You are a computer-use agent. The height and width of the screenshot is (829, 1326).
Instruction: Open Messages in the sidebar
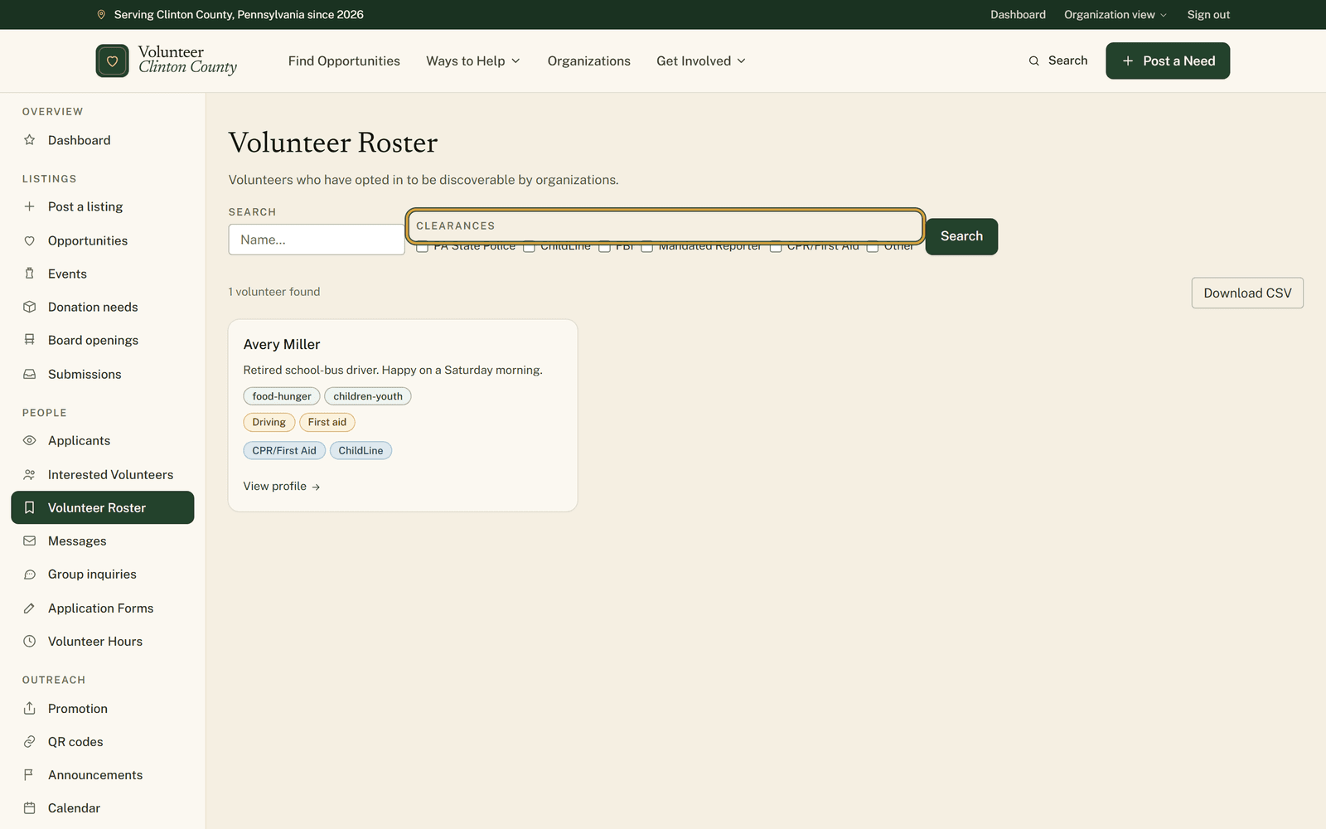pyautogui.click(x=103, y=541)
